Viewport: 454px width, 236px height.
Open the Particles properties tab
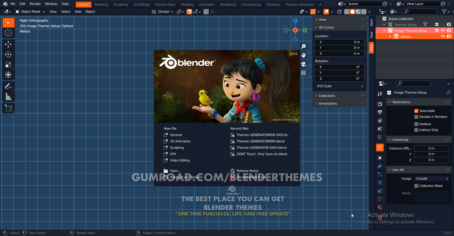click(x=380, y=175)
